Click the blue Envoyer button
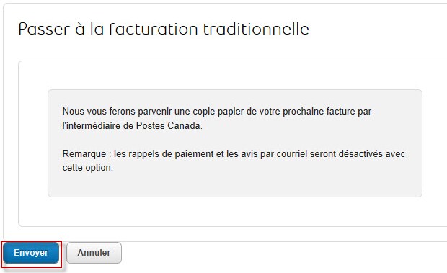 point(31,253)
